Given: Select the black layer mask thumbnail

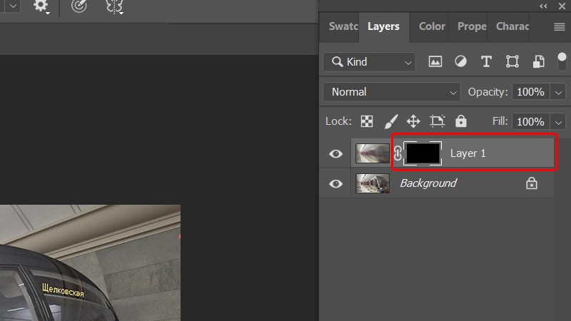Looking at the screenshot, I should pos(423,153).
